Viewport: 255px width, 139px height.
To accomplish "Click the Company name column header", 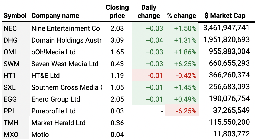I will pos(55,16).
